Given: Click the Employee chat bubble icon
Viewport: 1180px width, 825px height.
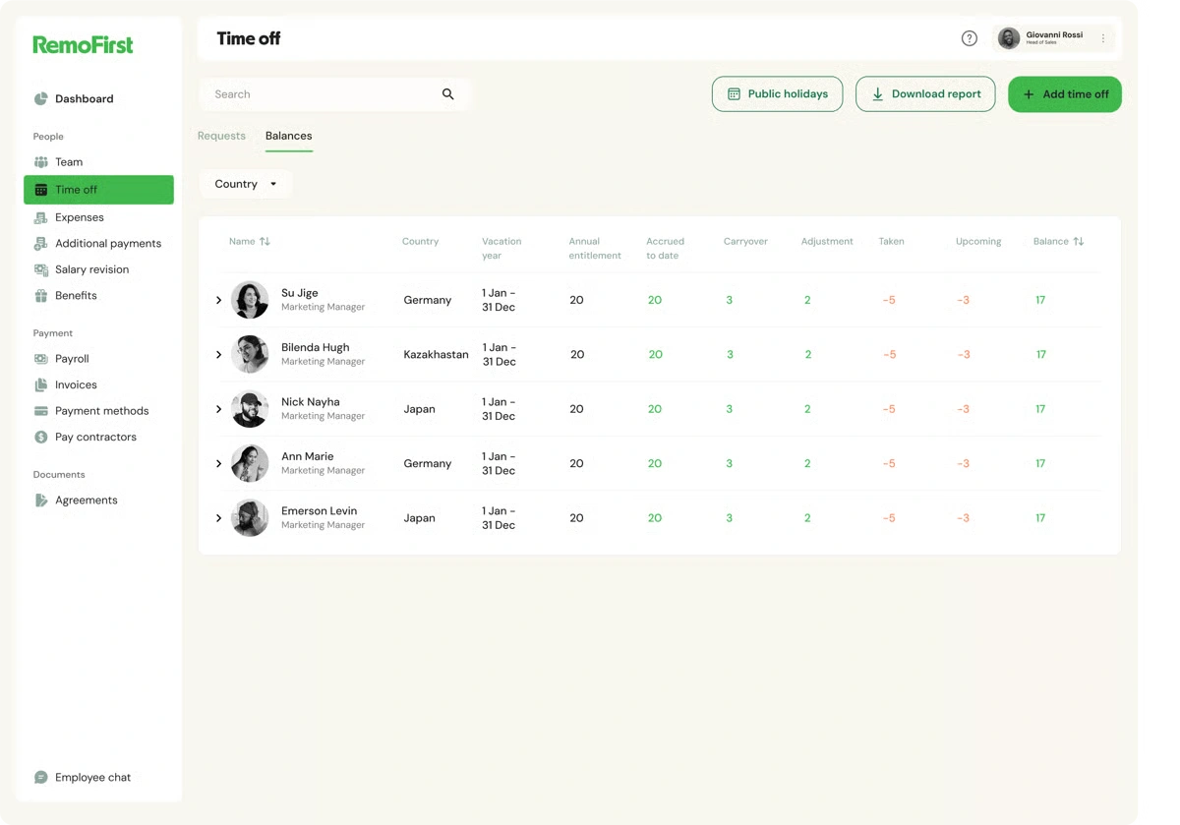Looking at the screenshot, I should coord(41,777).
